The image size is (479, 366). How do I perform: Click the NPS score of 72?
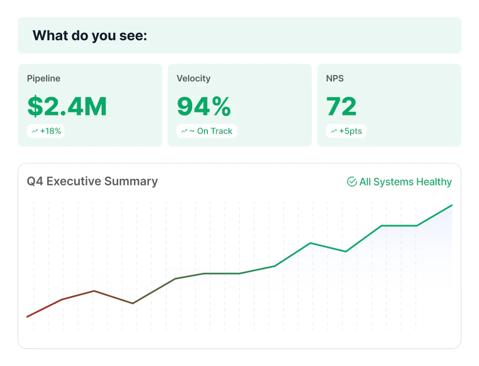point(341,106)
